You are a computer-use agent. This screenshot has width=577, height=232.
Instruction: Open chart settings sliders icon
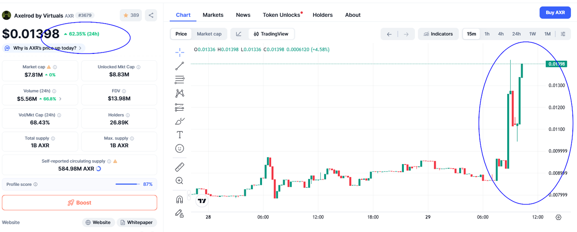click(563, 34)
